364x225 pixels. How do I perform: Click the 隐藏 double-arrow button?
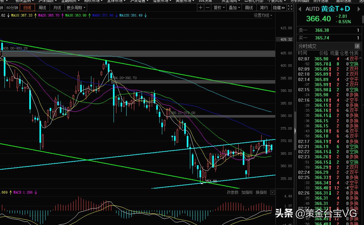[279, 8]
